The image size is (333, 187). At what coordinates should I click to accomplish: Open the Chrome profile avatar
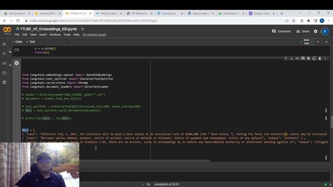(322, 21)
